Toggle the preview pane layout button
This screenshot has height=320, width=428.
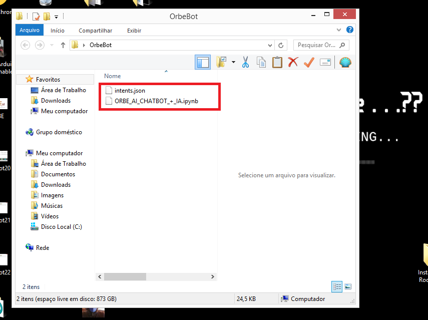(203, 62)
